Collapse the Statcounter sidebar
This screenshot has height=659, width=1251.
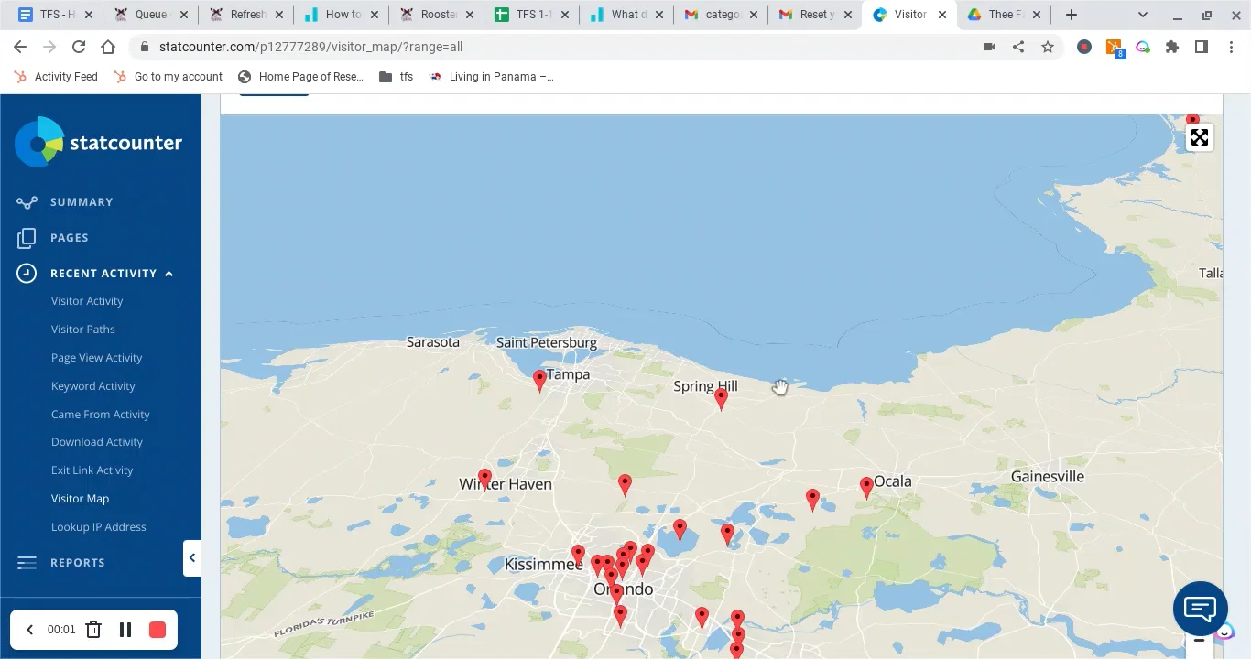point(191,557)
